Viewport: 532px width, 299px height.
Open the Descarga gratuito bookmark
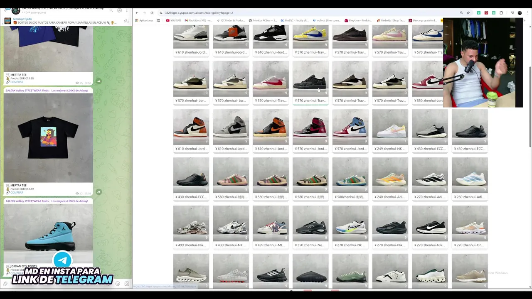423,20
